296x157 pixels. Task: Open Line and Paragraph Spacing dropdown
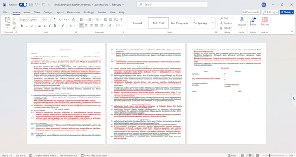[x=102, y=26]
